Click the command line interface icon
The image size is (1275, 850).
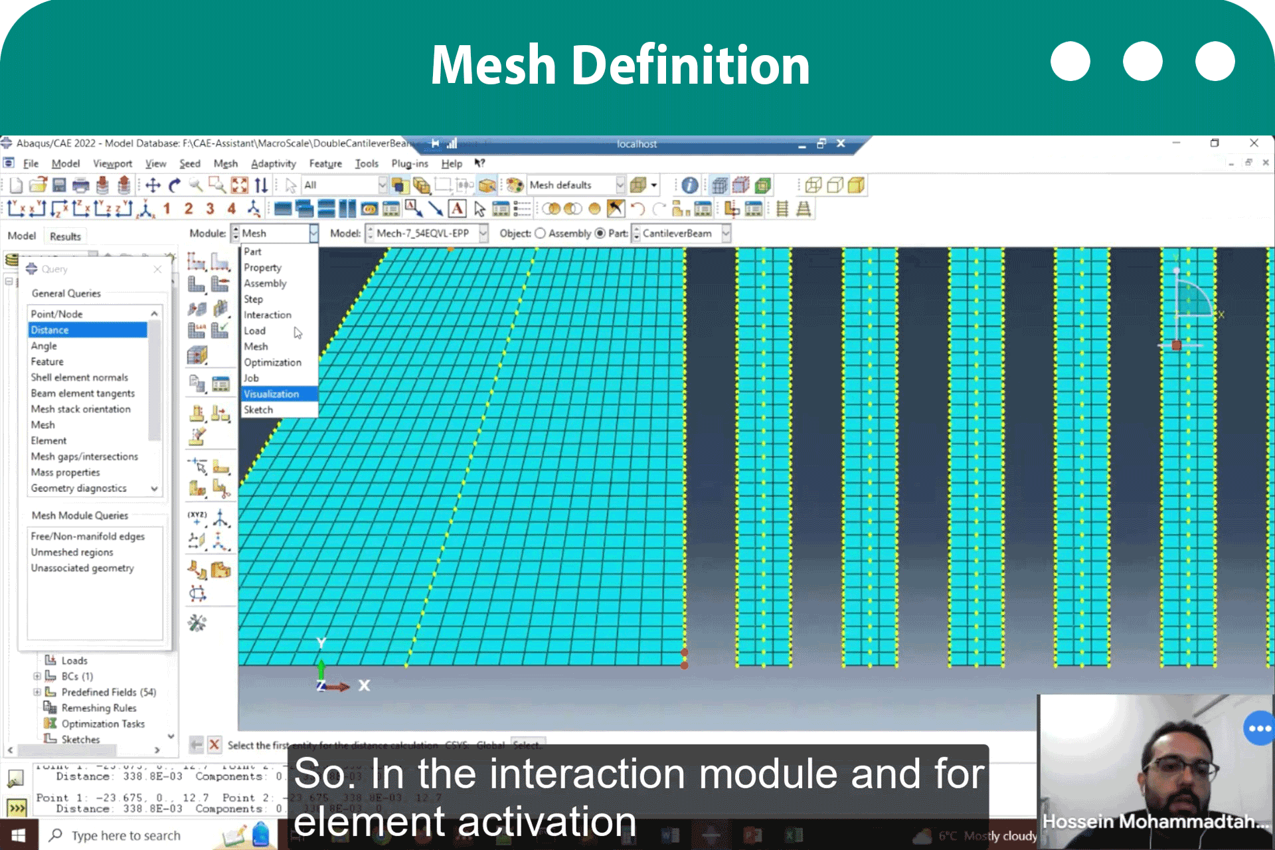click(16, 808)
